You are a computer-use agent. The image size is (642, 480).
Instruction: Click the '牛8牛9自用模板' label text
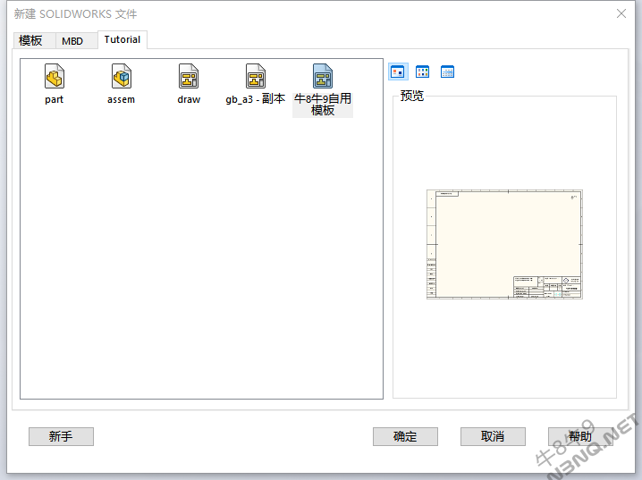[x=323, y=105]
